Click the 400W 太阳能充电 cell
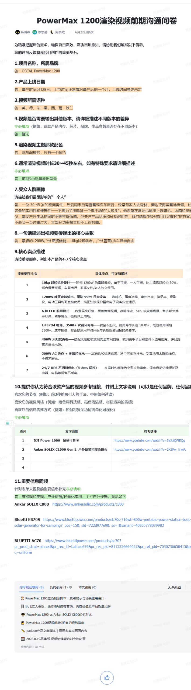The height and width of the screenshot is (690, 191). point(111,341)
